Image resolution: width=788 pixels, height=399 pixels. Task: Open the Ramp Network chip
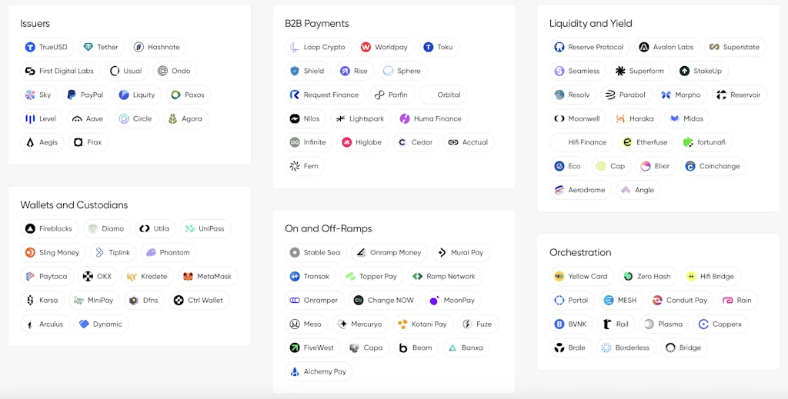click(444, 276)
